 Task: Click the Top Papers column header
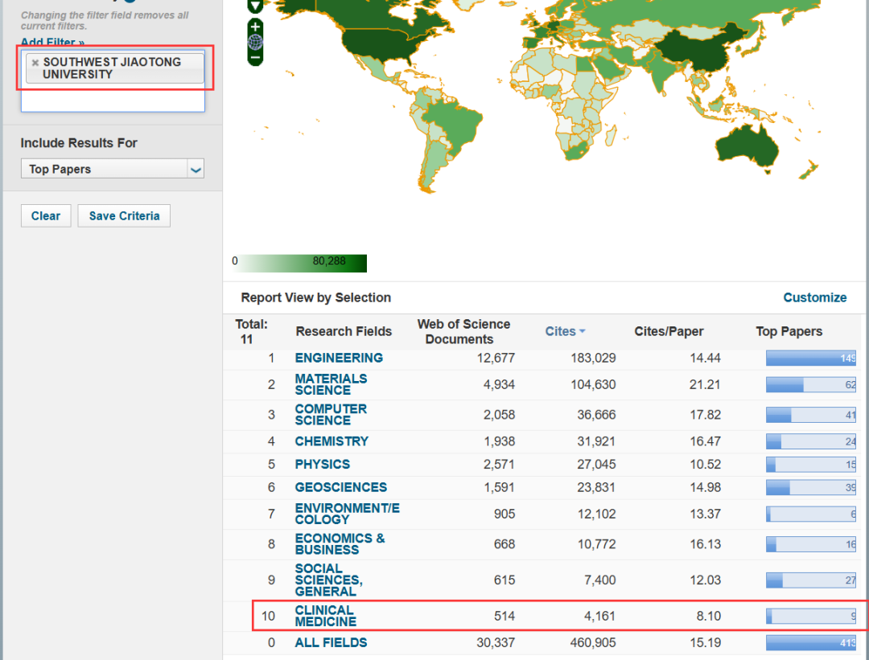coord(789,331)
